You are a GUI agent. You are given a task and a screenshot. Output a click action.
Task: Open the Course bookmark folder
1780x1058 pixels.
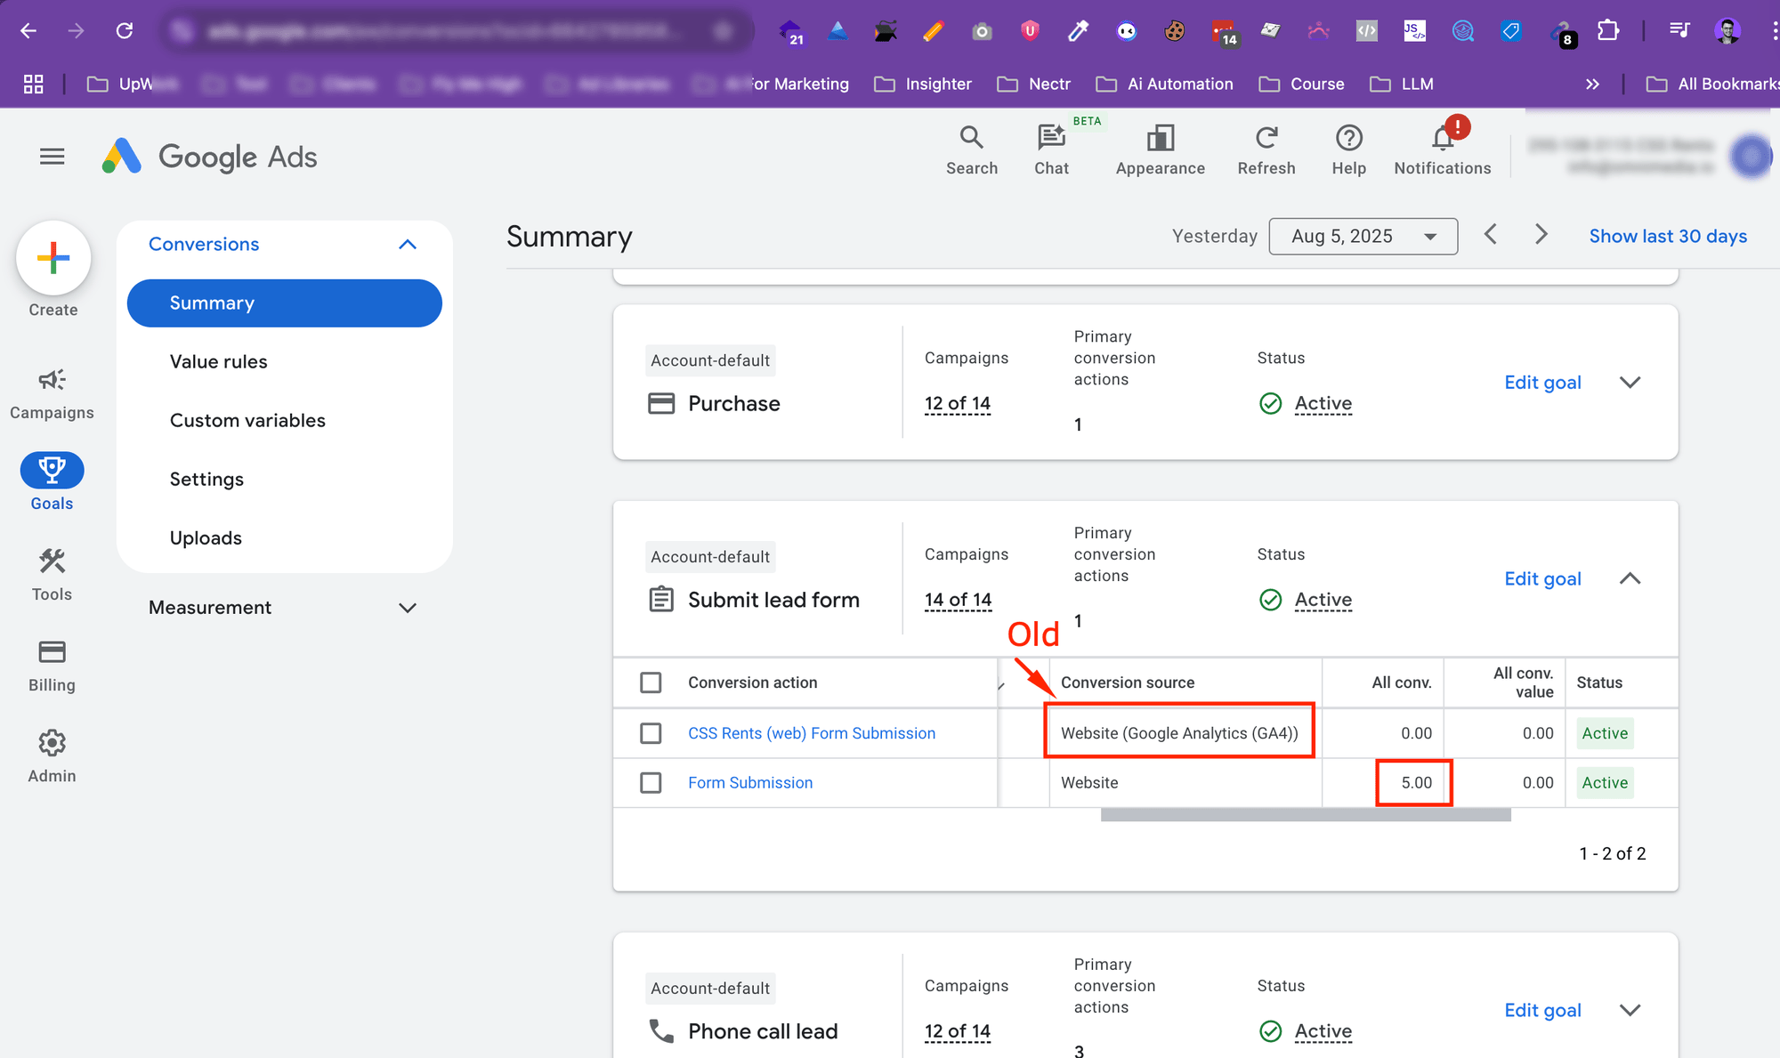(x=1302, y=84)
